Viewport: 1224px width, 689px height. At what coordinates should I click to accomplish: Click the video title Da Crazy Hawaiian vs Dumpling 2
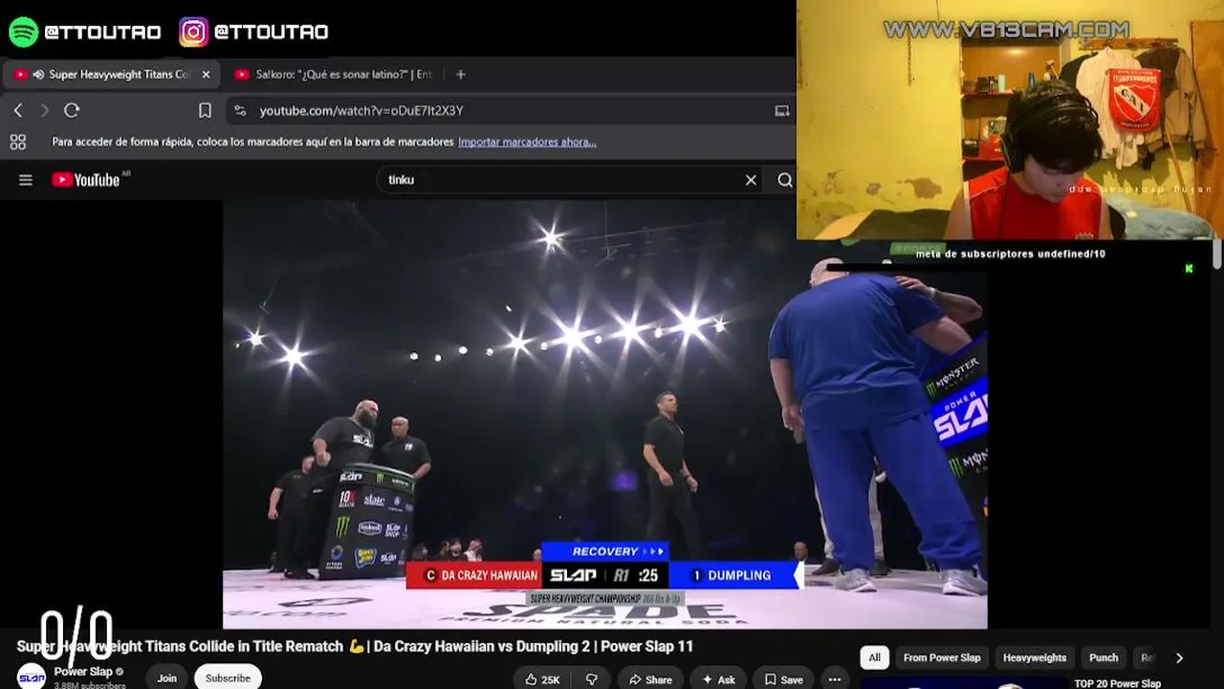pyautogui.click(x=355, y=647)
